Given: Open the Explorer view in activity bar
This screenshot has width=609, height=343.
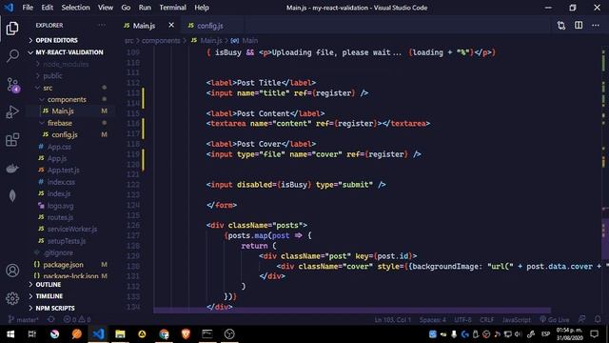Looking at the screenshot, I should point(12,29).
